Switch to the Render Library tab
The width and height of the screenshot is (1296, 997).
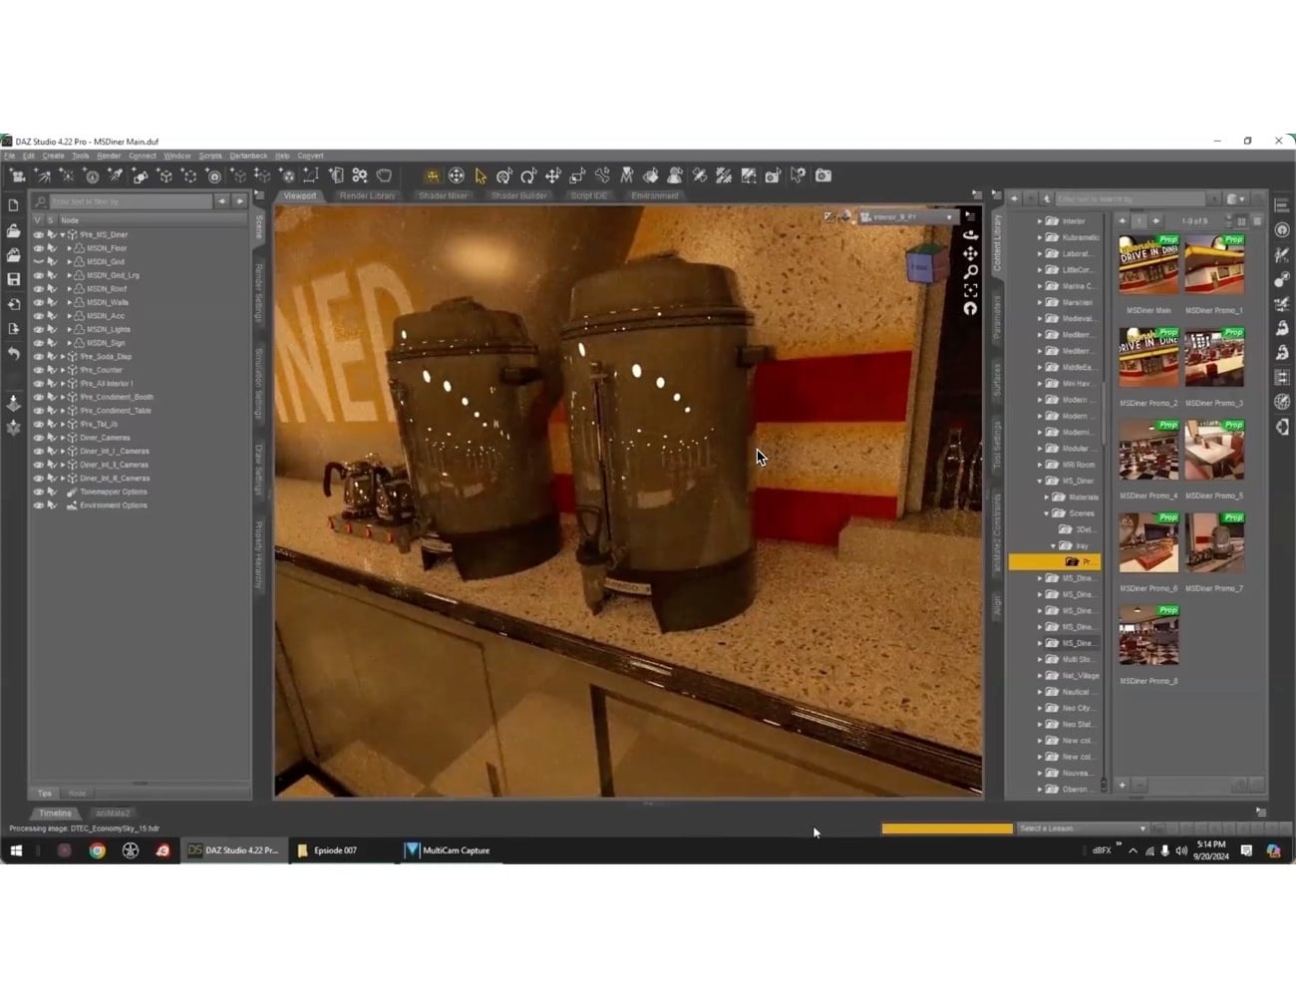point(367,195)
